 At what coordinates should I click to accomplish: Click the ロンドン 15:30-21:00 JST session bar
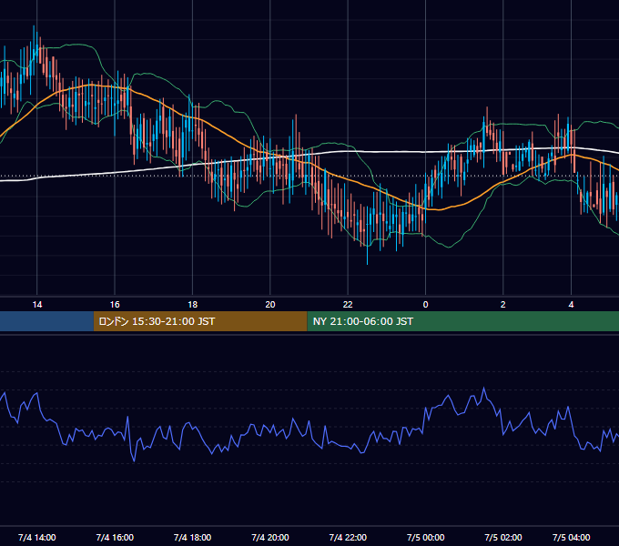click(x=200, y=321)
